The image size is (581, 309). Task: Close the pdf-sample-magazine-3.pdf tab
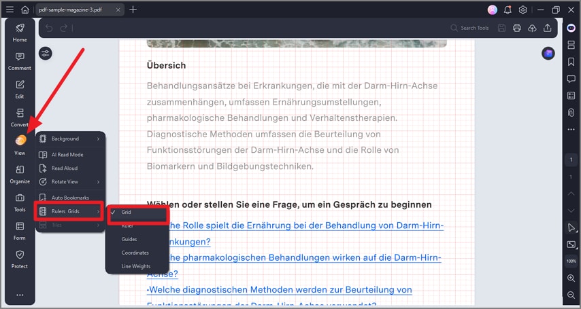[118, 10]
